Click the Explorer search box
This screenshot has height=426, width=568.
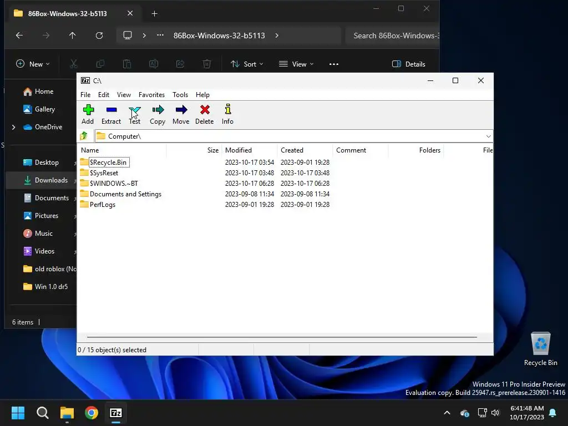click(393, 35)
